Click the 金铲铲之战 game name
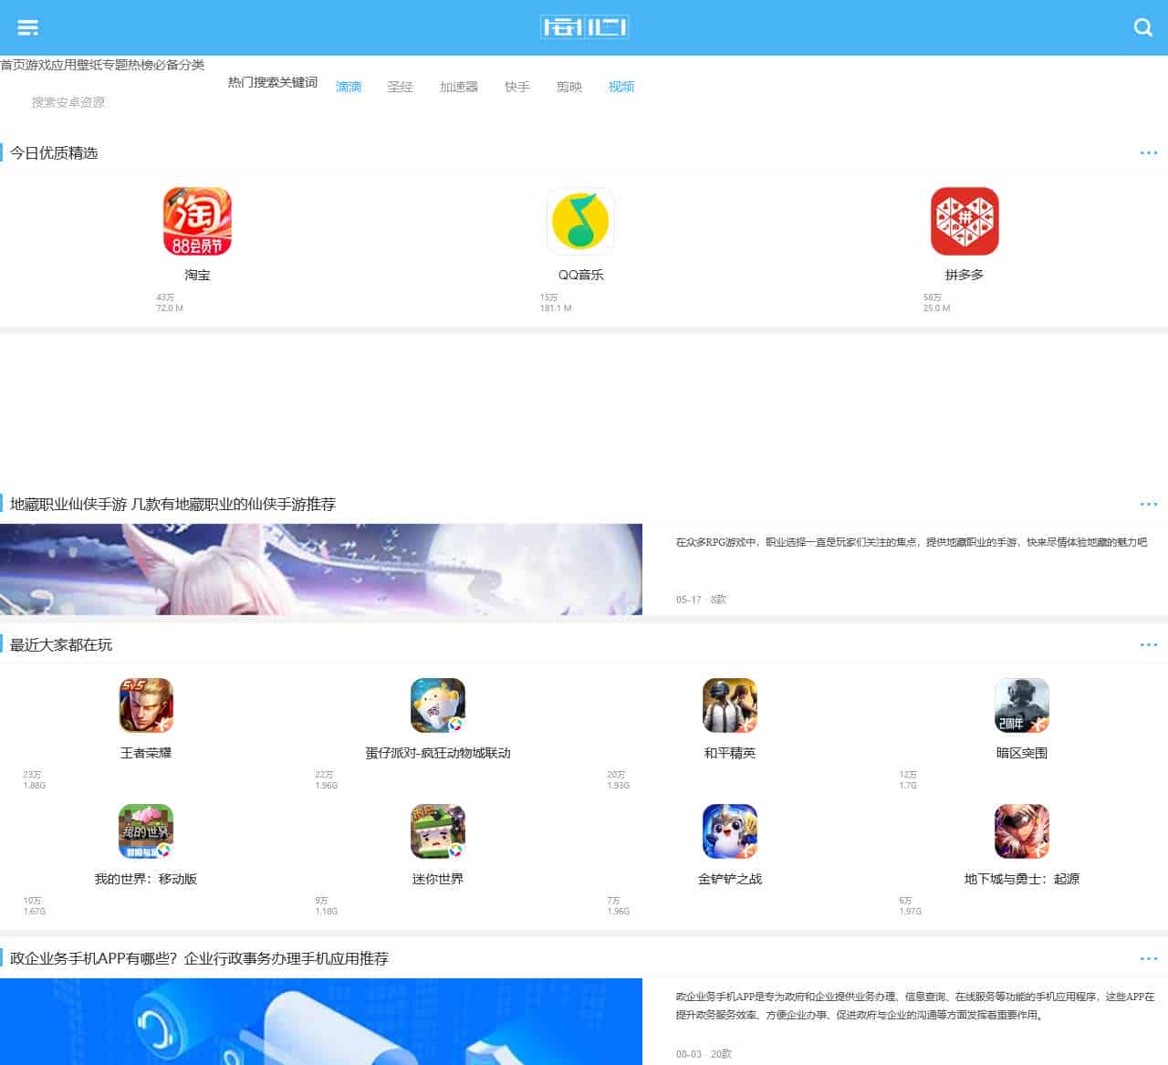This screenshot has height=1065, width=1168. coord(730,879)
